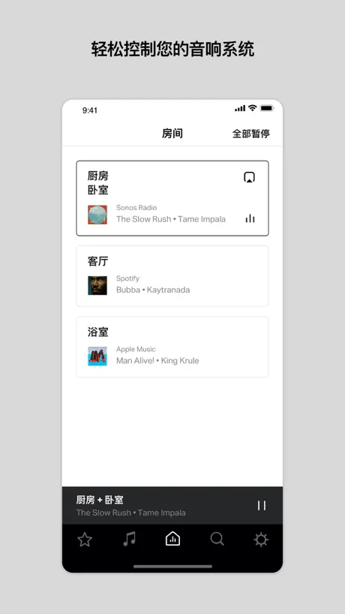Tap The Slow Rush album thumbnail
The image size is (345, 614).
tap(97, 215)
